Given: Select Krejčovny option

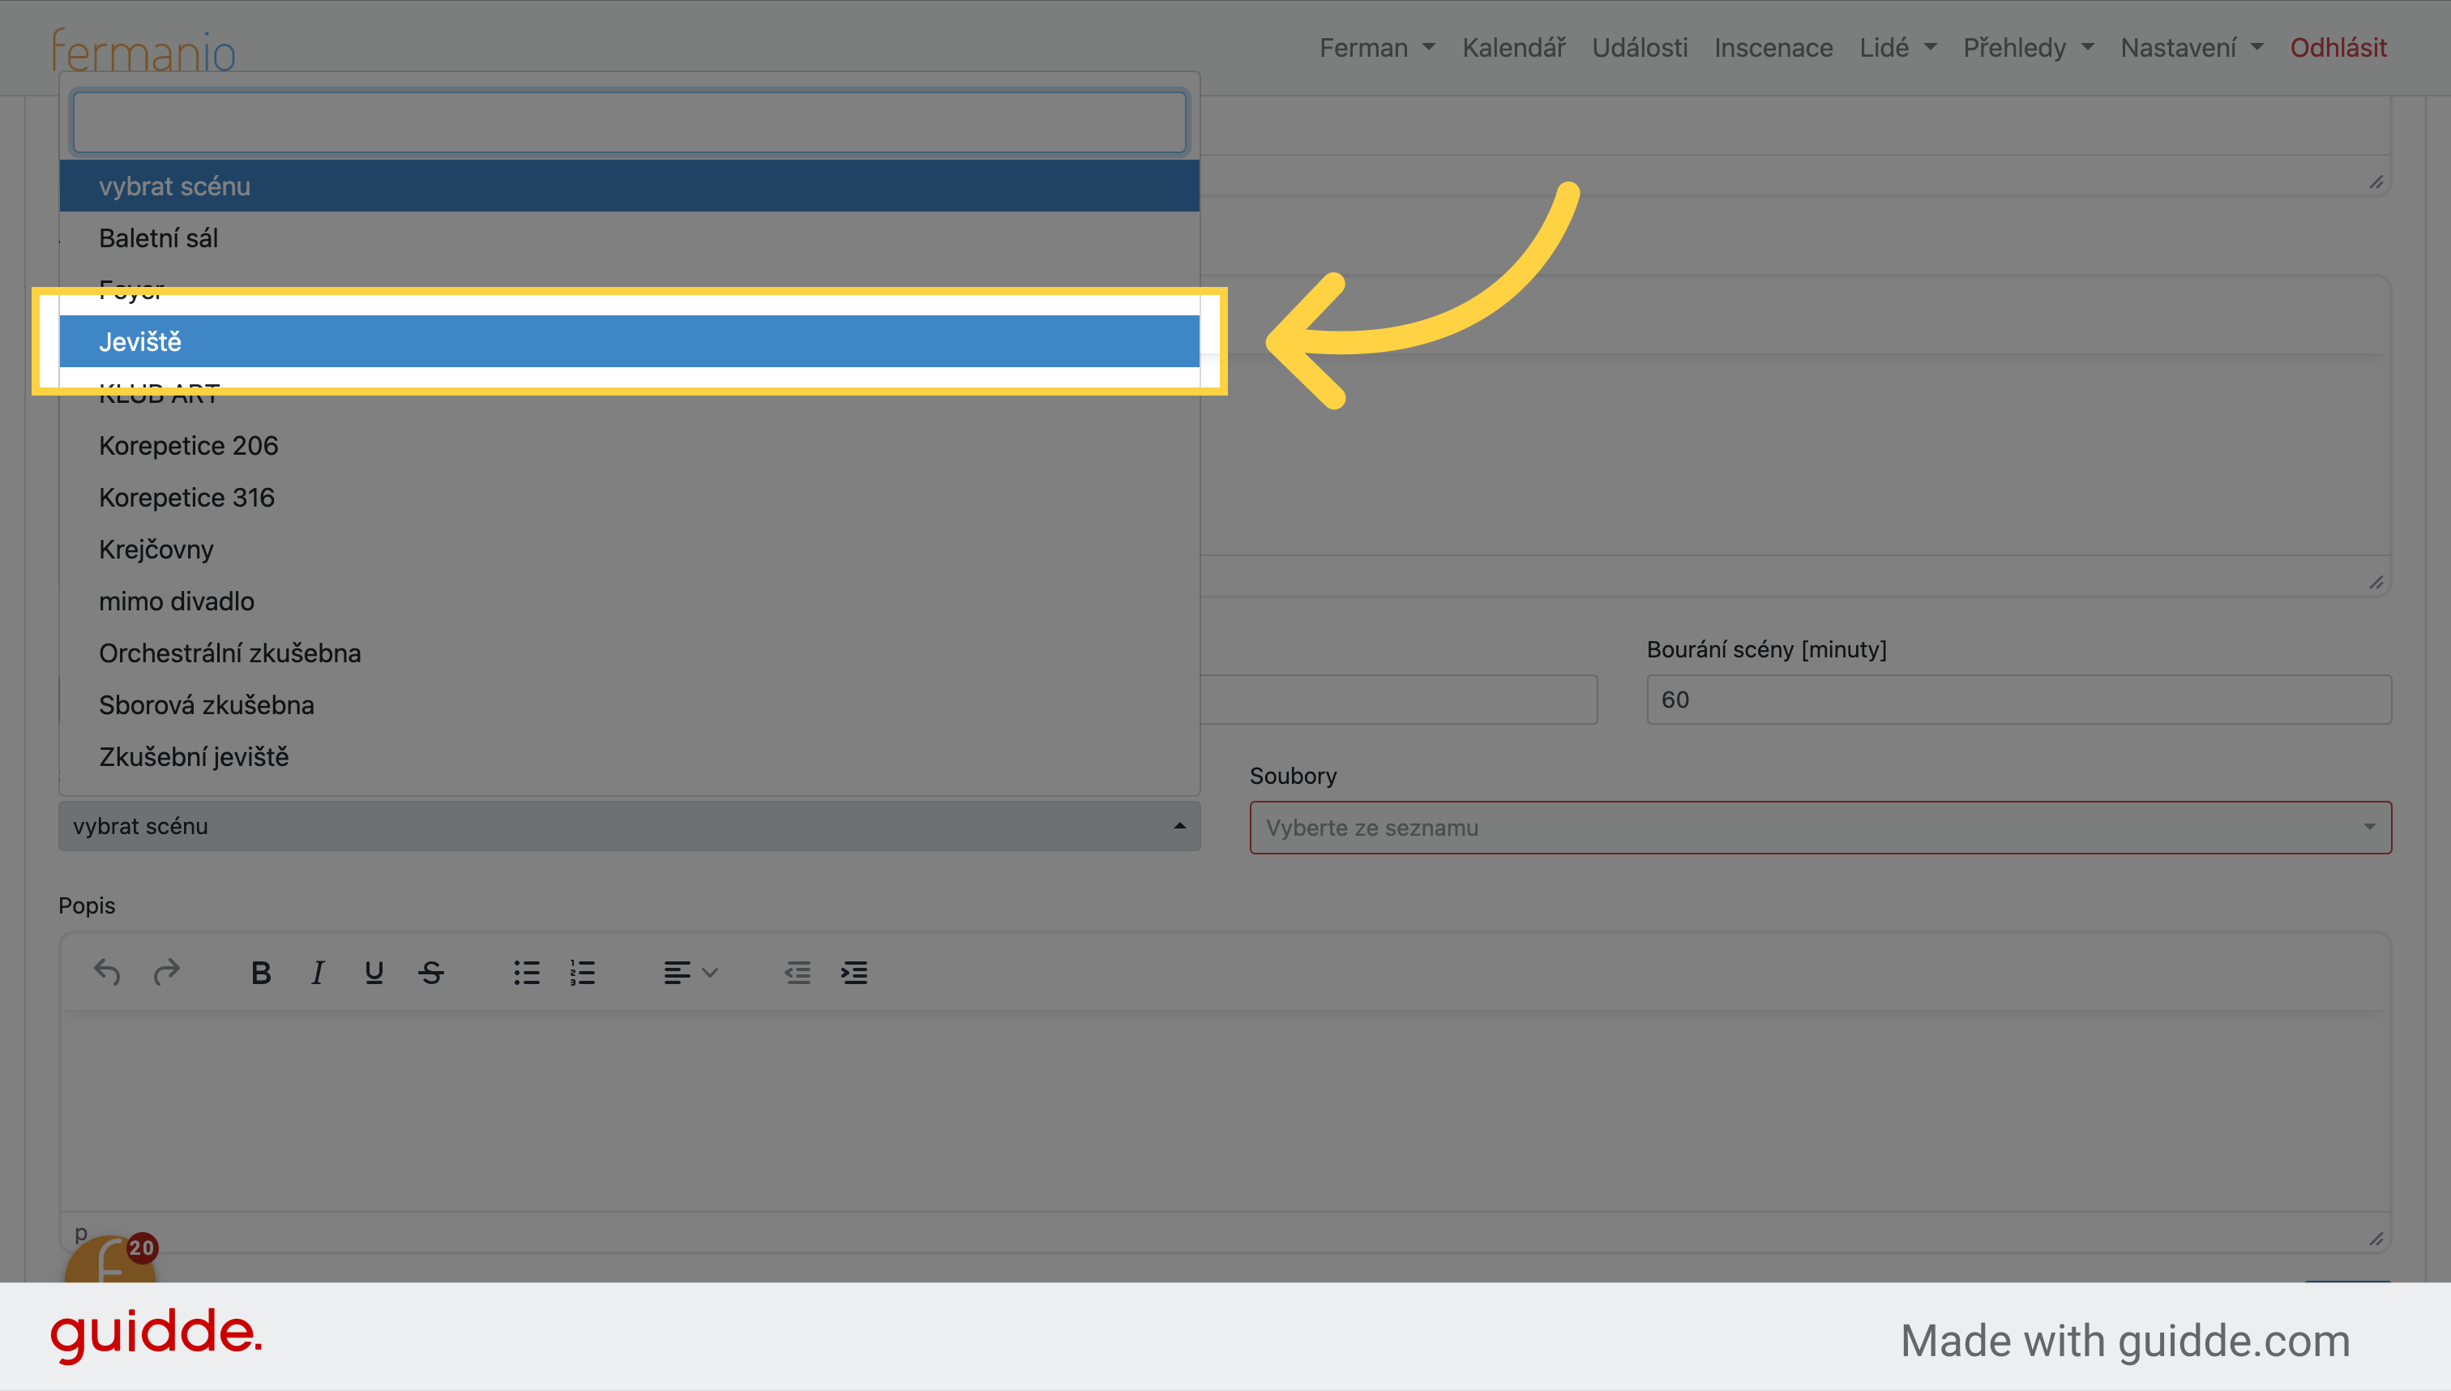Looking at the screenshot, I should pyautogui.click(x=630, y=550).
